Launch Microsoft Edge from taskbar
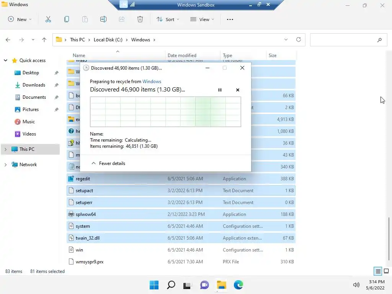 [x=238, y=285]
